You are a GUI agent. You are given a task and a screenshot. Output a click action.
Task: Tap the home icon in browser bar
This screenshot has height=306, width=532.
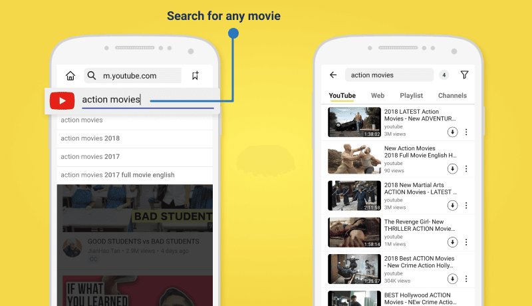(x=70, y=76)
